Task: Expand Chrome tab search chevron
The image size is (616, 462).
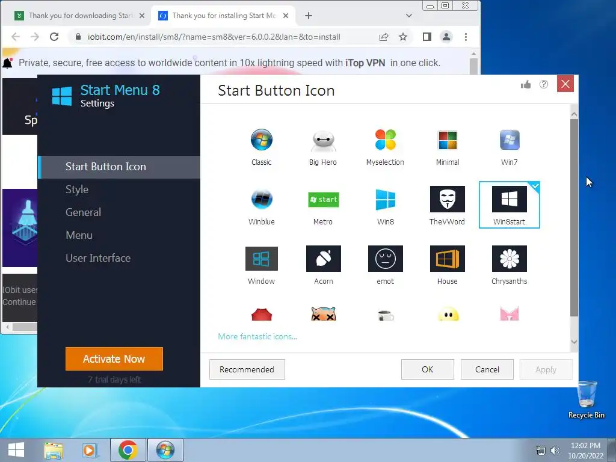Action: [409, 16]
